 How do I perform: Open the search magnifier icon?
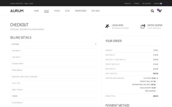tap(152, 11)
